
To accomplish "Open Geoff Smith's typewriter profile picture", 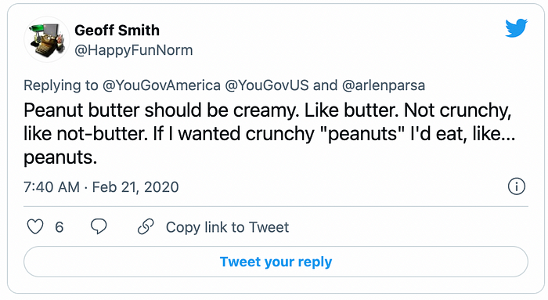I will tap(47, 39).
